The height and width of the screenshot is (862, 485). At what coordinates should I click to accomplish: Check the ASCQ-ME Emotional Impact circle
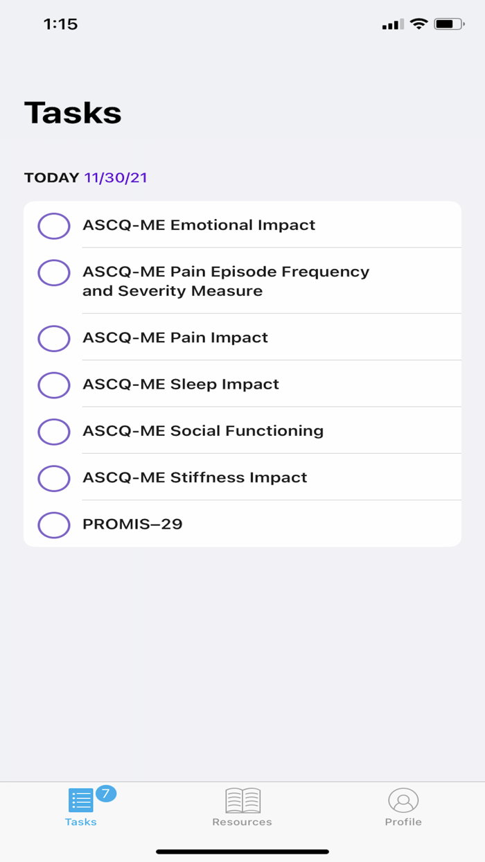click(x=54, y=226)
